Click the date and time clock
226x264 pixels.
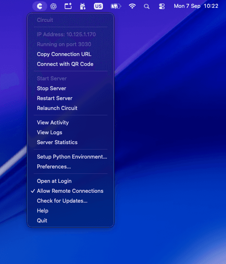click(x=196, y=6)
